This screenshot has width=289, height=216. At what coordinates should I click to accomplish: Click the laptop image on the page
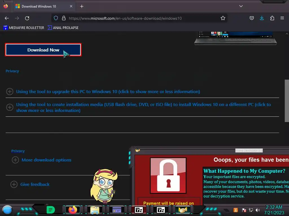point(236,38)
